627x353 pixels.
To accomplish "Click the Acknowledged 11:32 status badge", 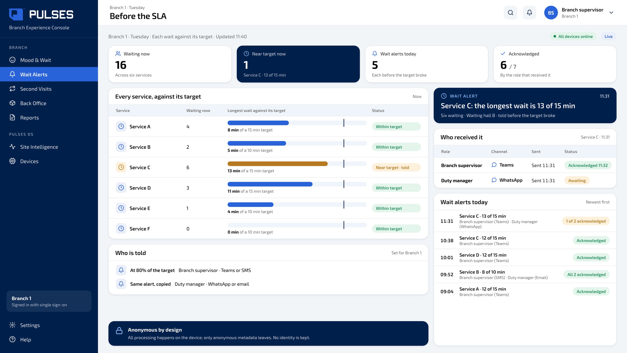I will click(588, 165).
